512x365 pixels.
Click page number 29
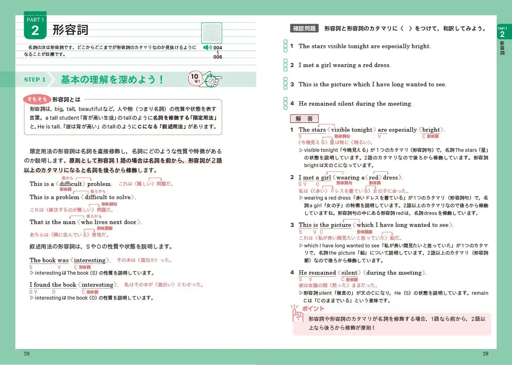click(x=485, y=354)
